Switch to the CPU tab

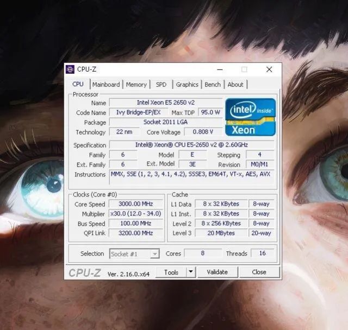pyautogui.click(x=78, y=84)
